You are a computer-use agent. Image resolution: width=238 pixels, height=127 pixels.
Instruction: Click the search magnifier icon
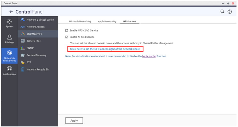click(222, 12)
